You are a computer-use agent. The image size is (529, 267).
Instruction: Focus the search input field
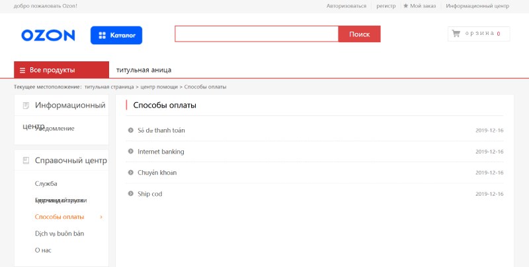coord(257,34)
